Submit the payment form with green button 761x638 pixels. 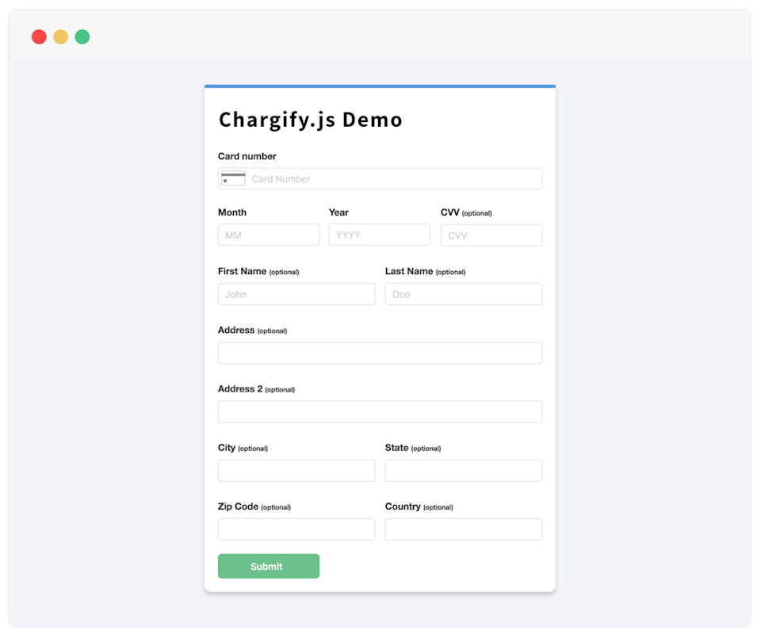point(269,566)
